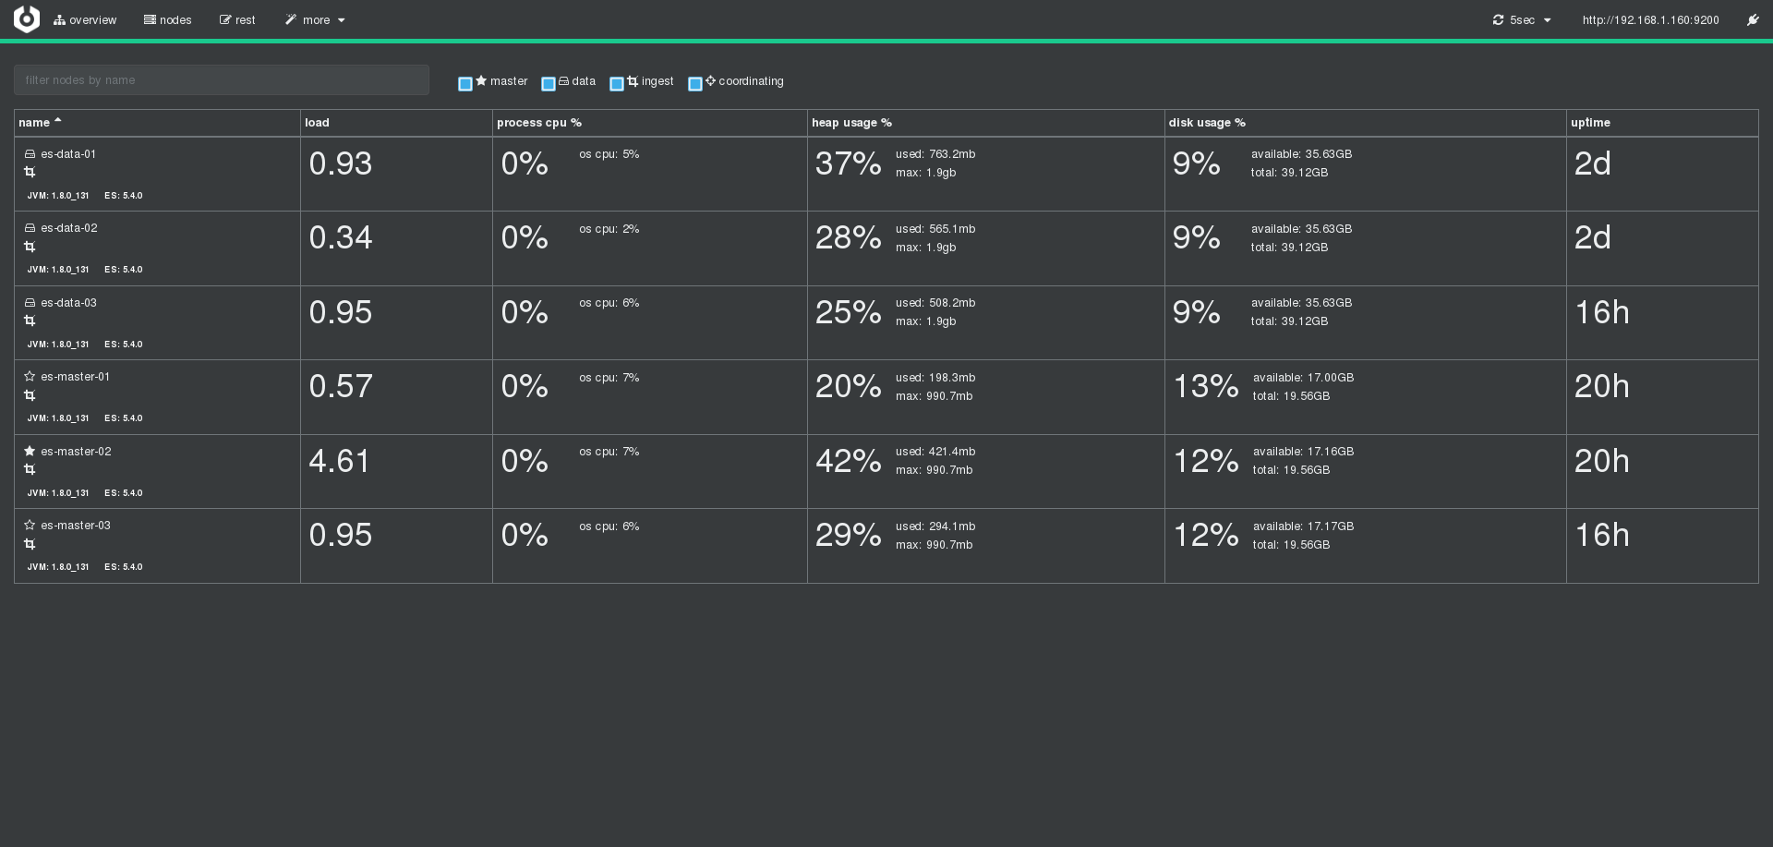Click the data drive icon beside es-data-03
This screenshot has height=847, width=1773.
(x=30, y=303)
